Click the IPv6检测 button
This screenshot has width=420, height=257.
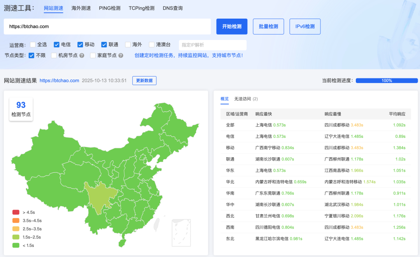click(305, 26)
